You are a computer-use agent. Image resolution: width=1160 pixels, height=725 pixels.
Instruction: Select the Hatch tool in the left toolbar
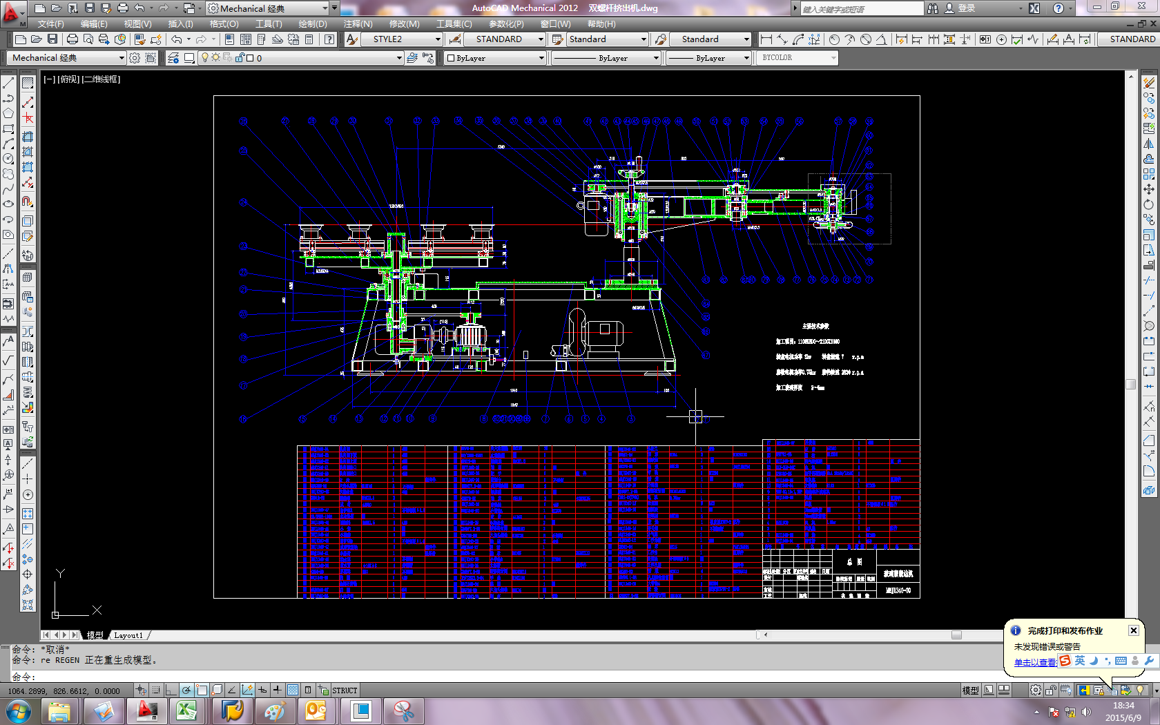pos(28,83)
